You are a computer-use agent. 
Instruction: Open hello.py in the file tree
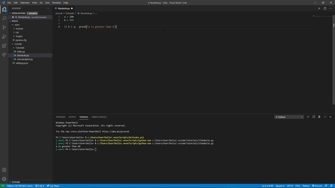pyautogui.click(x=21, y=52)
